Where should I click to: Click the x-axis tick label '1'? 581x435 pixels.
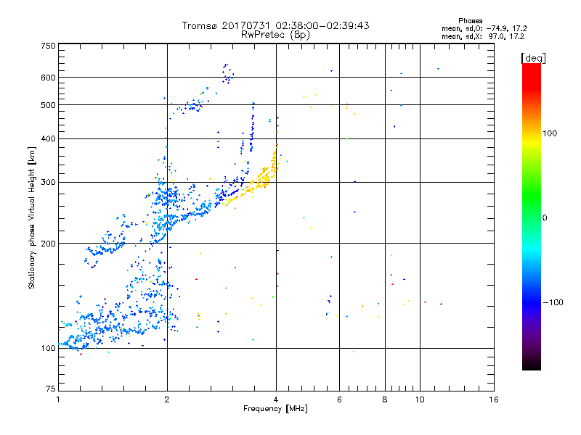58,399
